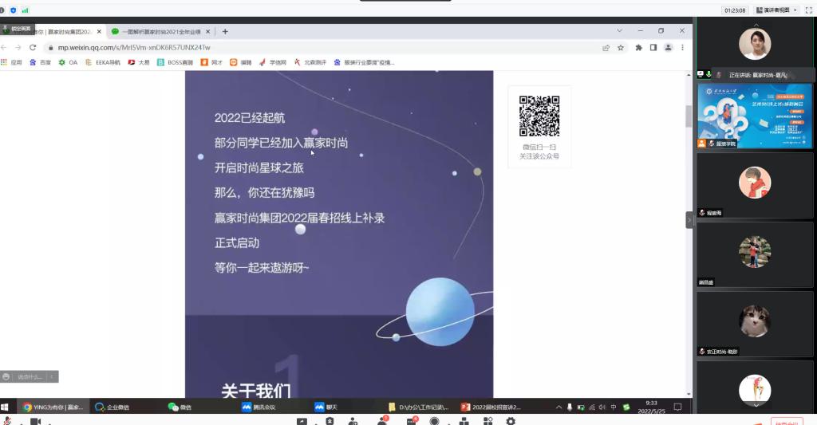Click the WeChat QR code image

(539, 116)
